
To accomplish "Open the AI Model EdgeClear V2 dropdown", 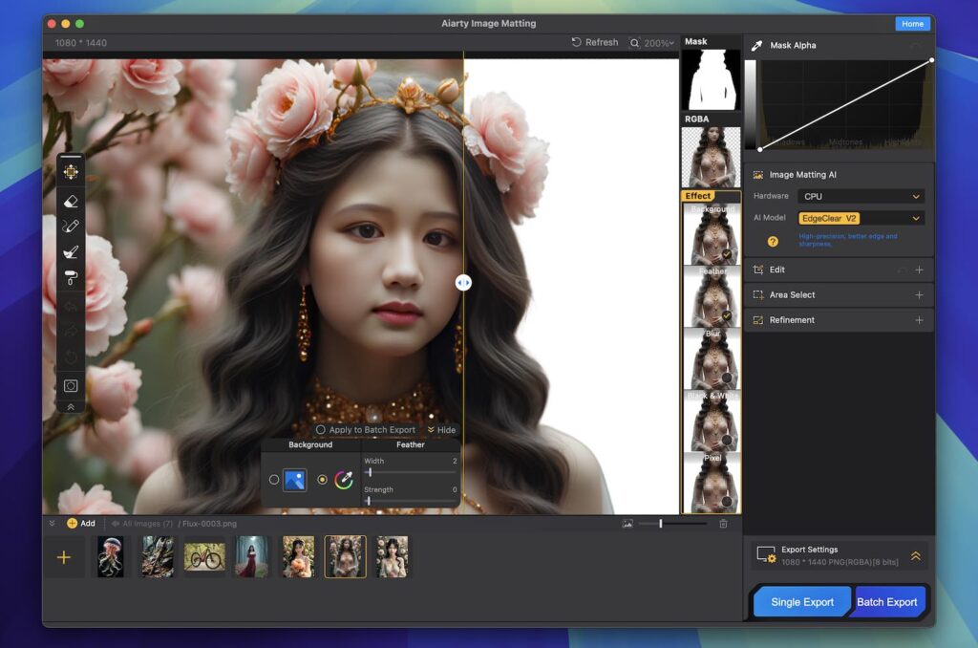I will click(861, 219).
